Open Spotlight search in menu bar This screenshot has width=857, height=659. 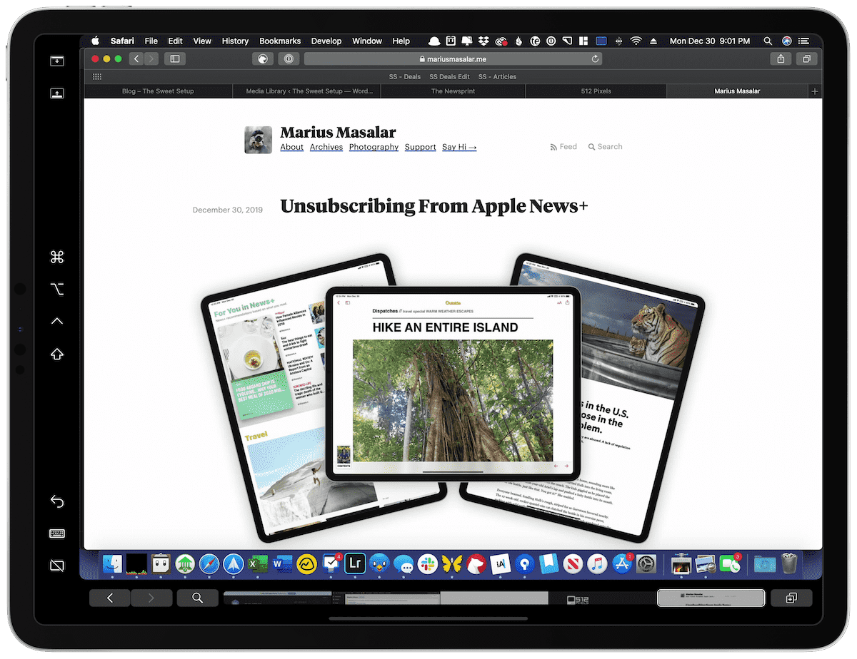[768, 41]
